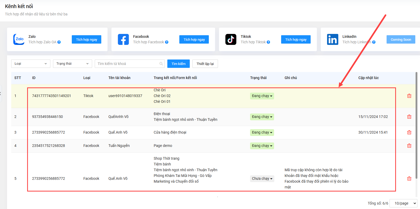Viewport: 420px width, 209px height.
Task: Delete the Tuấn Nguyên row via trash icon
Action: pos(409,146)
